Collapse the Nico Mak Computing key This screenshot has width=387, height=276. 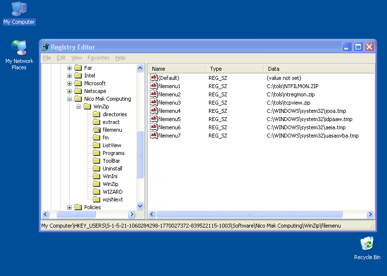(x=69, y=99)
